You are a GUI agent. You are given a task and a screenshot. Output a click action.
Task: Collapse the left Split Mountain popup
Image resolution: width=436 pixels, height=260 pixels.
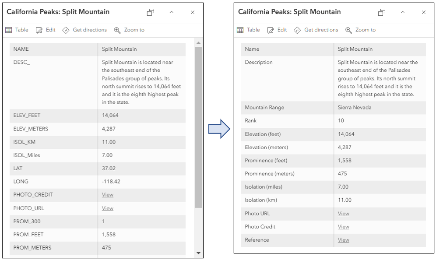click(x=171, y=12)
